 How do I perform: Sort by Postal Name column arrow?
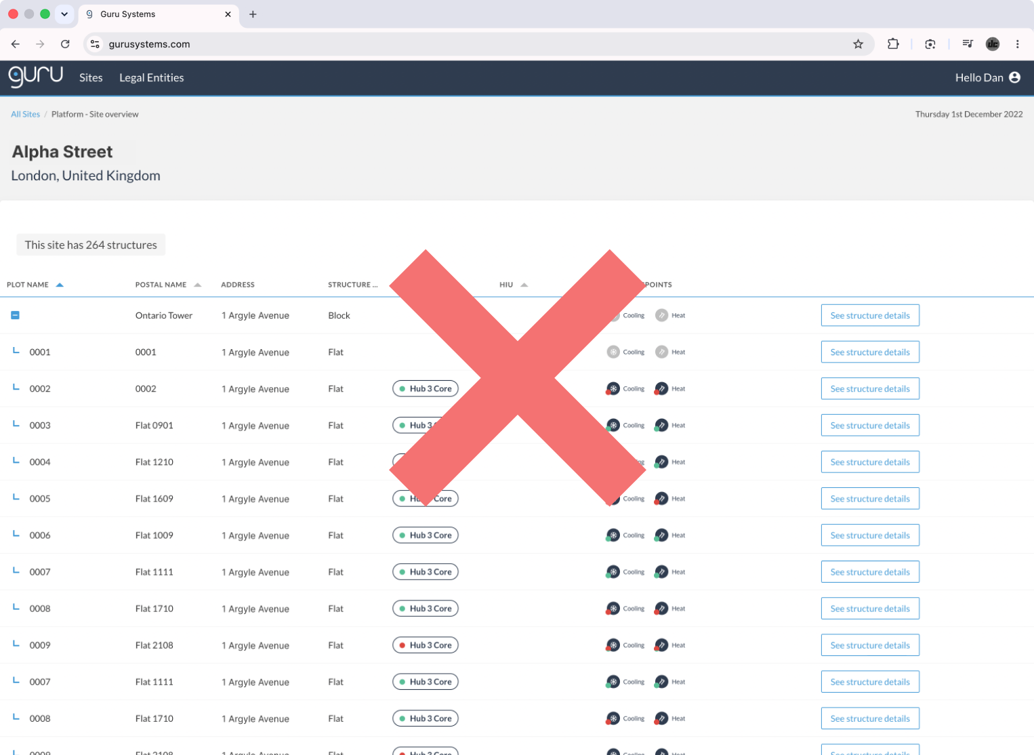198,285
